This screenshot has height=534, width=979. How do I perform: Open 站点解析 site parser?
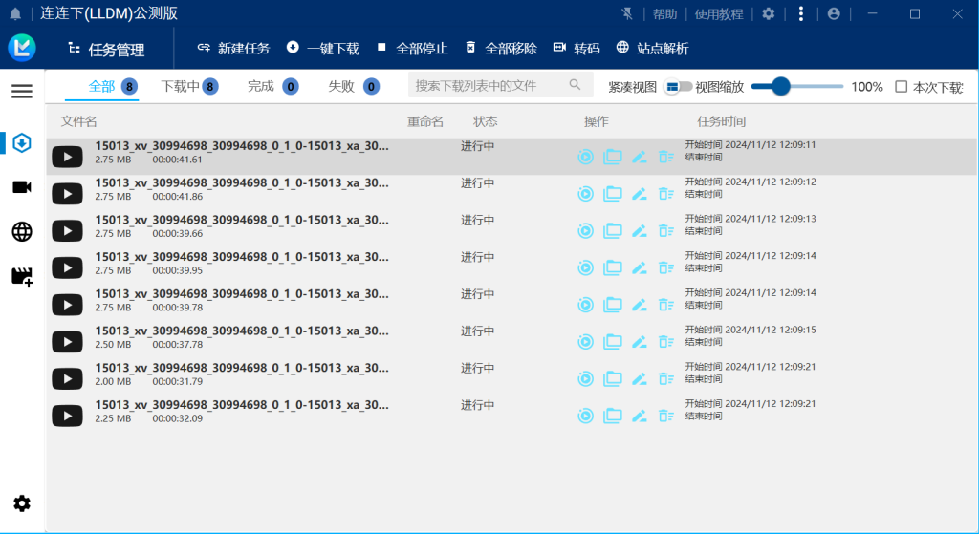coord(652,48)
